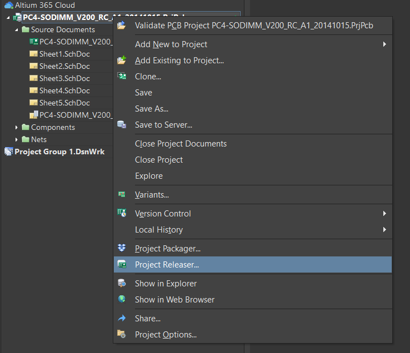Click the Sheet5.SchDoc schematic icon
410x353 pixels.
[x=33, y=103]
